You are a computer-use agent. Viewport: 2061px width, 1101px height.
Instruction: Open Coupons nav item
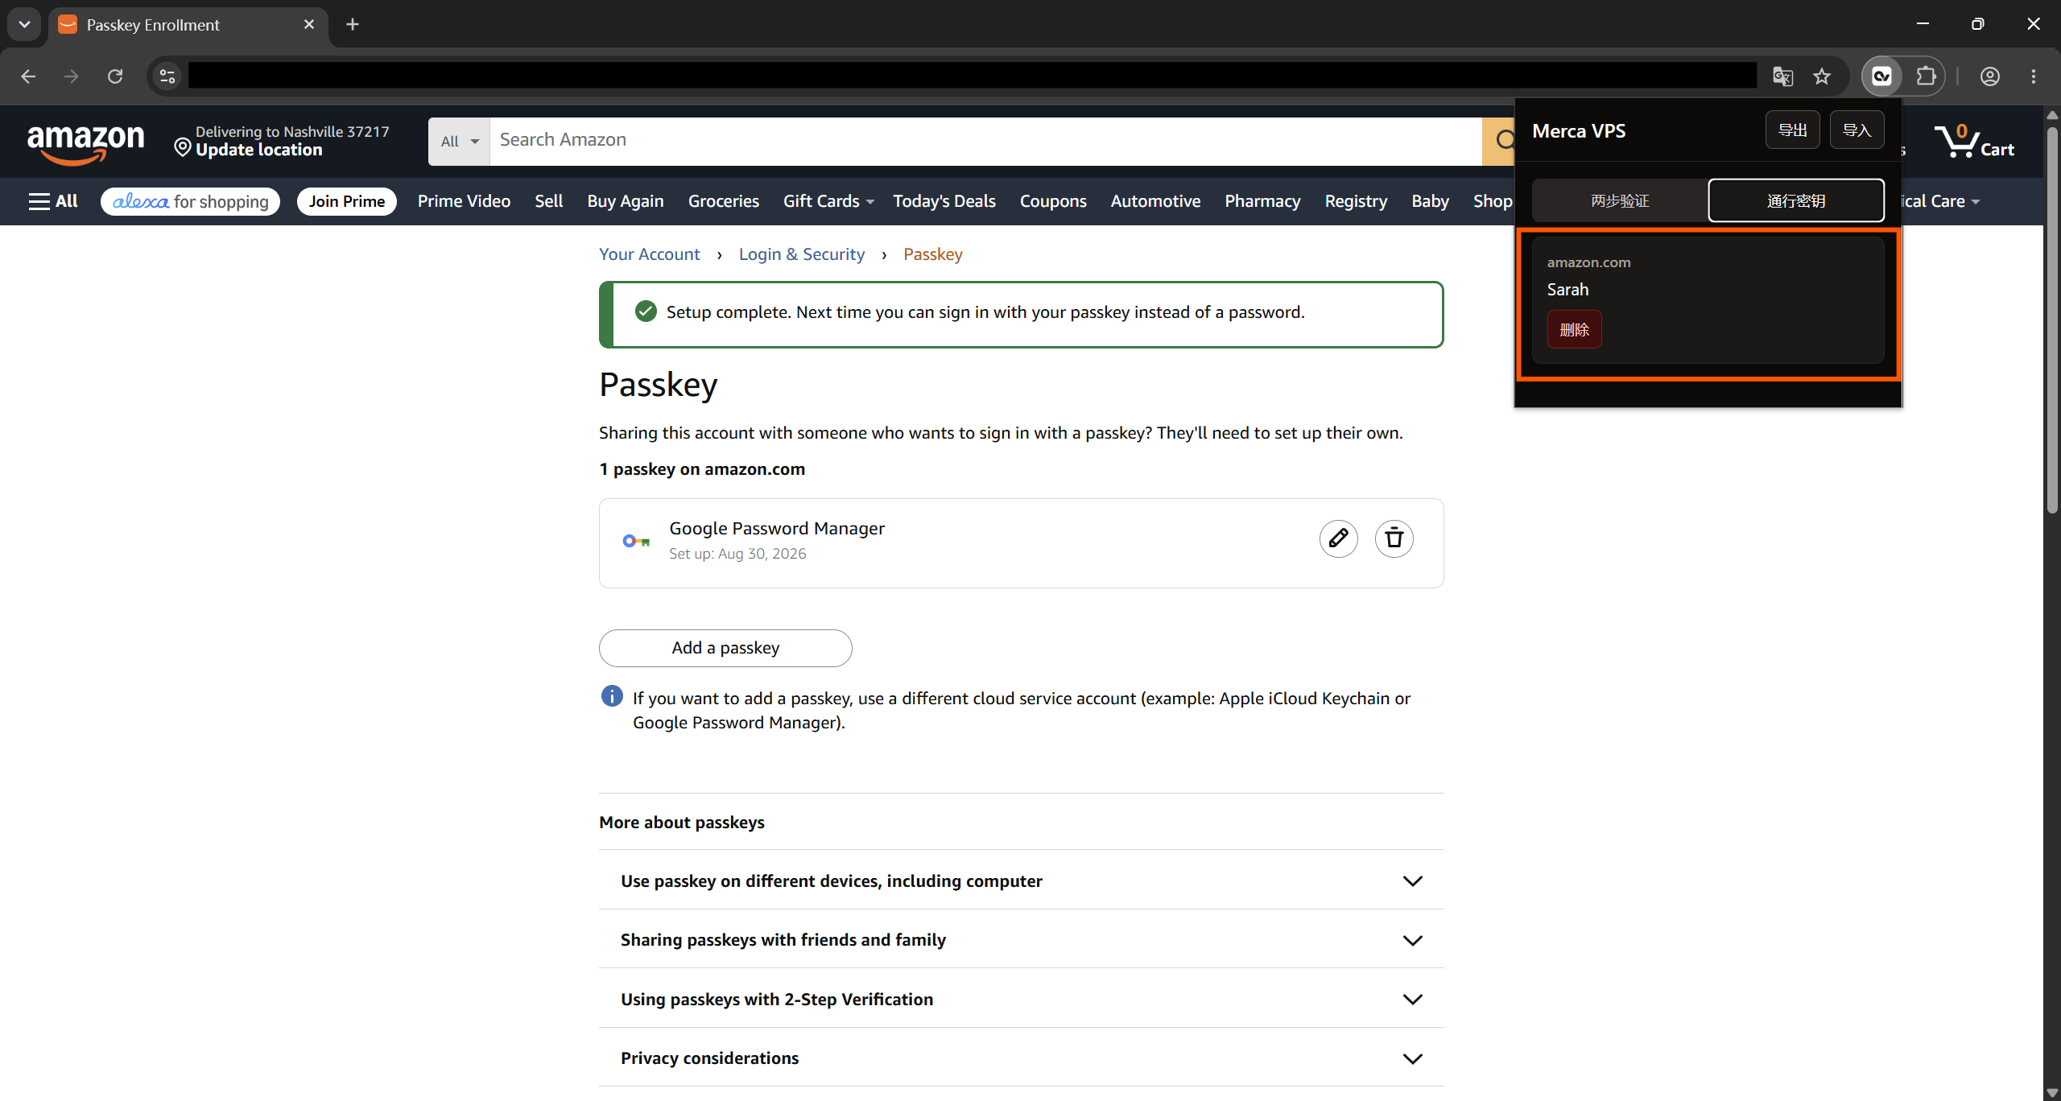pos(1053,201)
